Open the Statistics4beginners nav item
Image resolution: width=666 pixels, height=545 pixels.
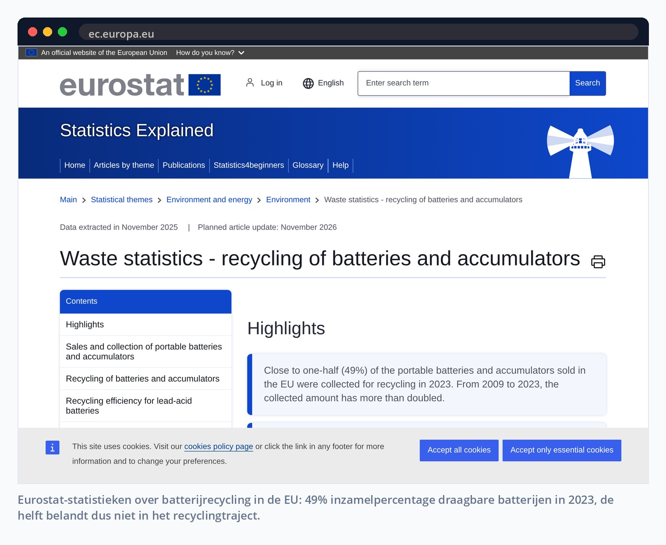coord(249,165)
